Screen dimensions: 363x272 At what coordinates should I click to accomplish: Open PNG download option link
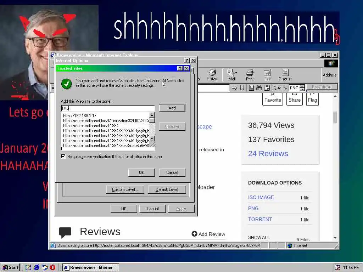[253, 208]
